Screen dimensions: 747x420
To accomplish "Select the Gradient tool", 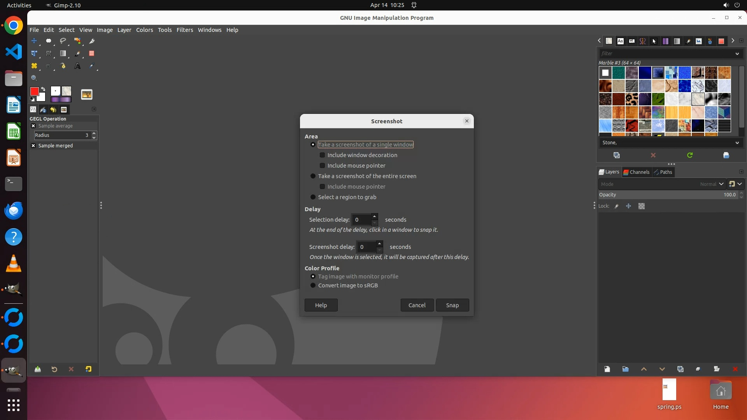I will pos(63,53).
